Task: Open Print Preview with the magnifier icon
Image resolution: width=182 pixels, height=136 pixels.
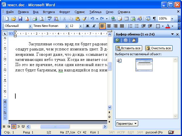Action: [41, 19]
